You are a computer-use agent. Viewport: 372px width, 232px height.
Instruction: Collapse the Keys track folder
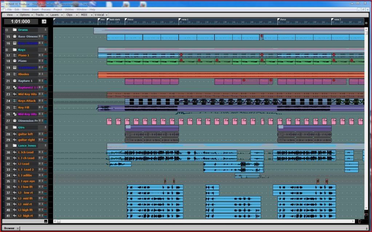pyautogui.click(x=7, y=50)
